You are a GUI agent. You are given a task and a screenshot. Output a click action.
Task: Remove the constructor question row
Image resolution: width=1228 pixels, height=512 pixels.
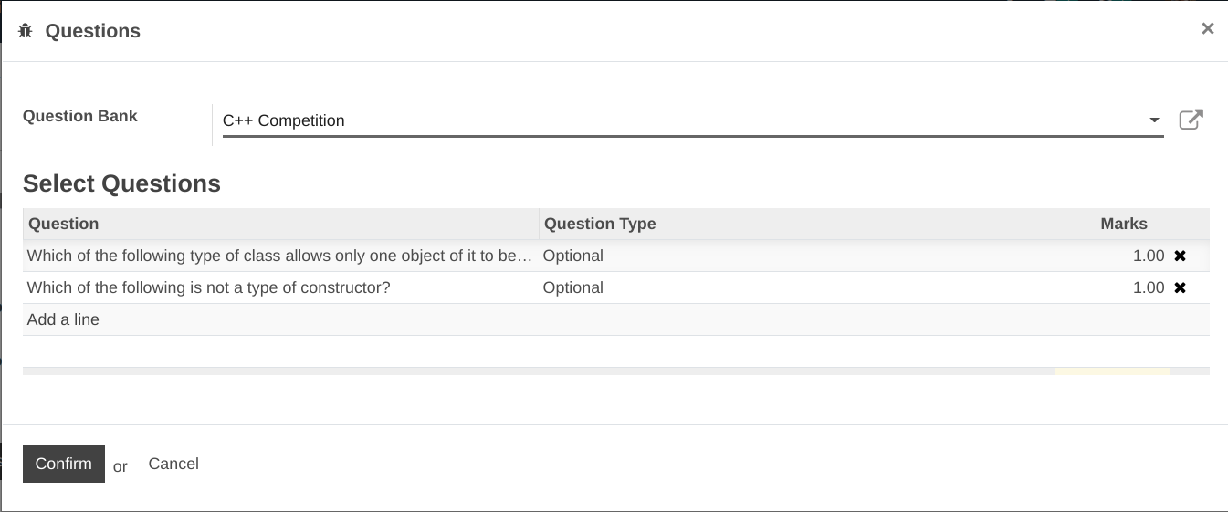pos(1180,288)
